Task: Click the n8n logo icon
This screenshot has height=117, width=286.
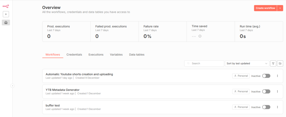Action: click(x=6, y=6)
